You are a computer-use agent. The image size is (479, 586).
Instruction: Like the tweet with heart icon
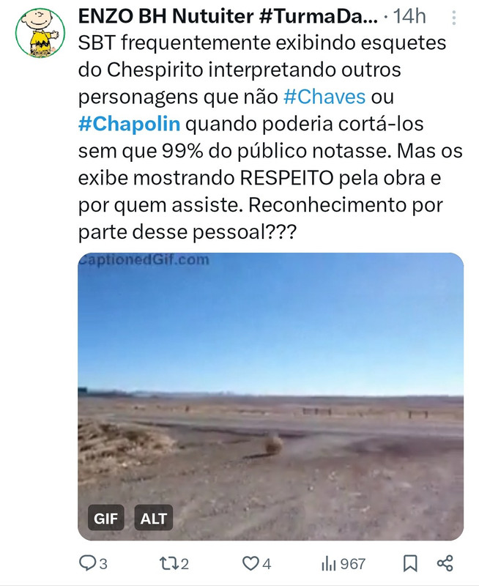(x=250, y=563)
